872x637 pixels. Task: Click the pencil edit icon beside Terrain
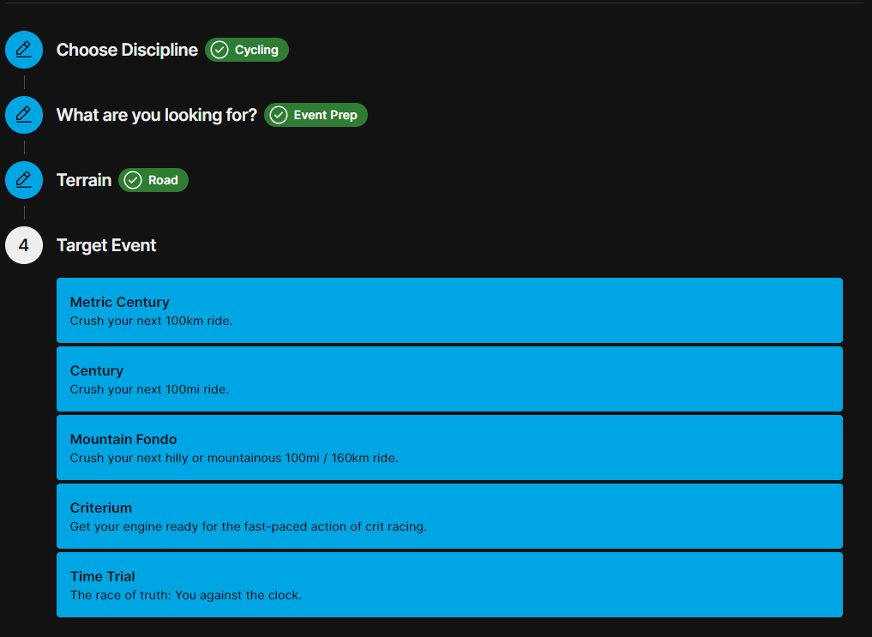click(x=24, y=180)
